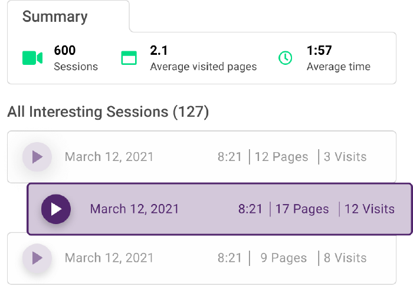Click the 9 Pages label
The height and width of the screenshot is (286, 413).
[x=284, y=258]
